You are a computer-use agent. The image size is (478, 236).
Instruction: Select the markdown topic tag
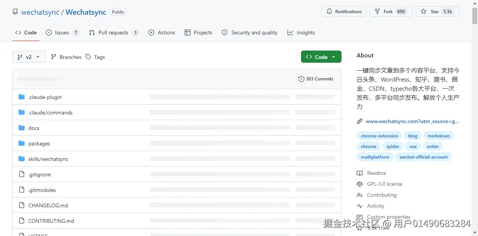point(439,136)
